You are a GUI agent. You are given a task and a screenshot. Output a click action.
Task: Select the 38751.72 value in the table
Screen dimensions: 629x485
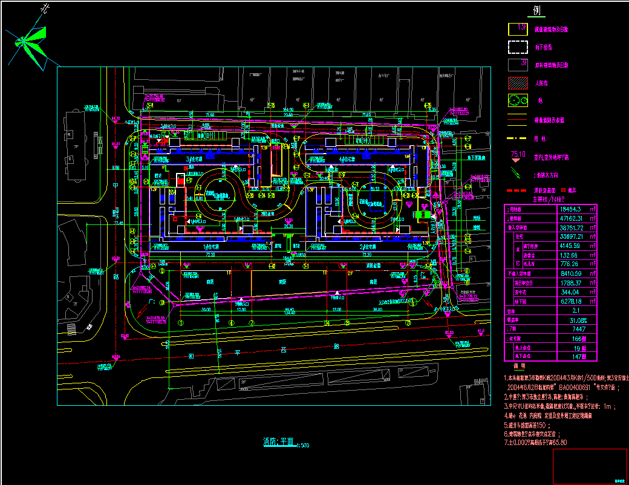[572, 227]
